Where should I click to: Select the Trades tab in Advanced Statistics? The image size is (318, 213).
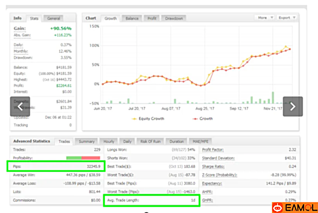(x=64, y=142)
